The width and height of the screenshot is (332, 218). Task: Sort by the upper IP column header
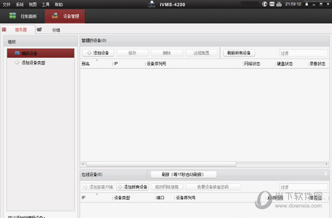coord(116,64)
